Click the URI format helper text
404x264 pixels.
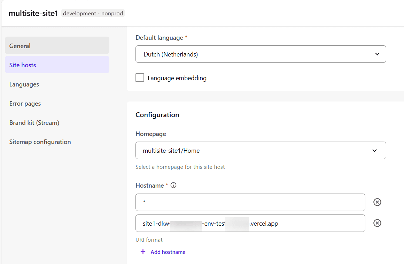149,240
